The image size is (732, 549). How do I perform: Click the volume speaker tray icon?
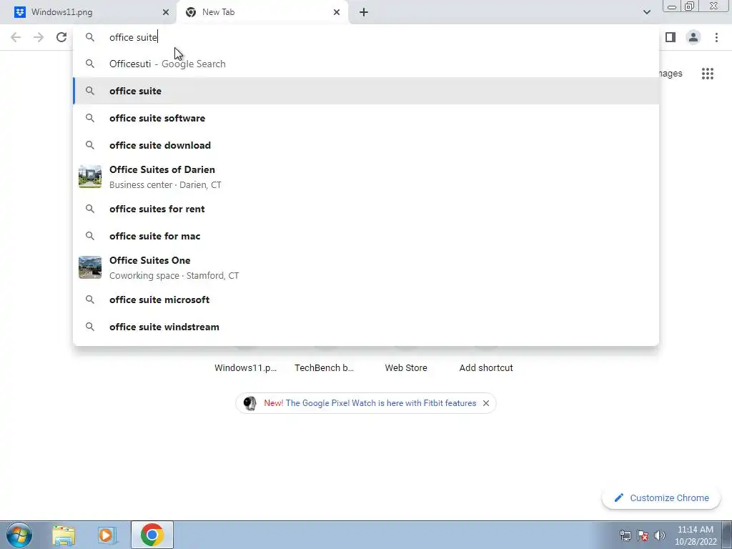click(x=660, y=535)
